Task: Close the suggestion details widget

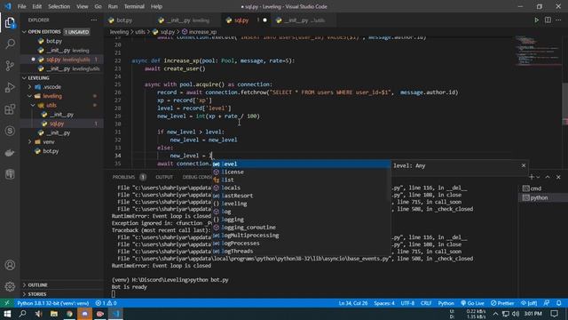Action: (x=524, y=165)
